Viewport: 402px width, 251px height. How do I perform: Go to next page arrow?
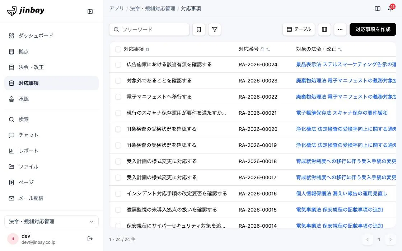391,240
